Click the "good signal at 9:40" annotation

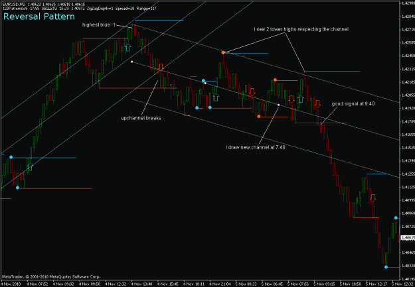[353, 104]
